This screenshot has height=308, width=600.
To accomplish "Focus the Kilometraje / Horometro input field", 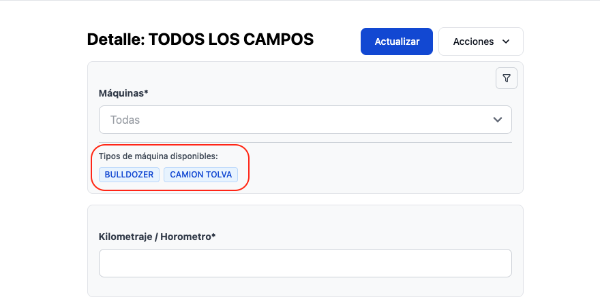I will [305, 263].
